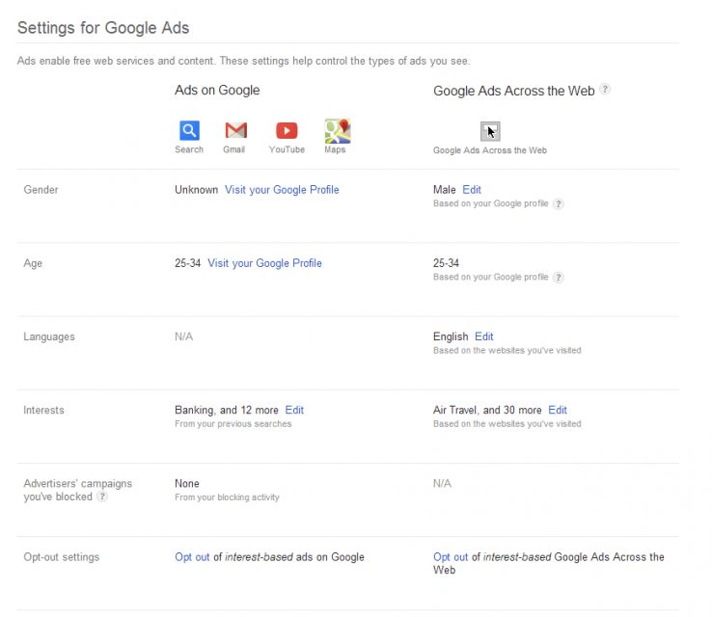
Task: Edit the English language setting
Action: [x=484, y=336]
